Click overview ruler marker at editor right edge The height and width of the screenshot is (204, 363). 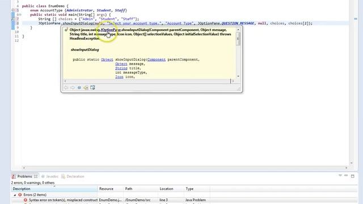click(x=356, y=19)
